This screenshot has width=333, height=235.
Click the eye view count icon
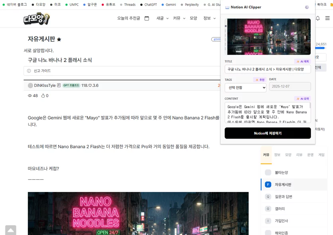(x=30, y=96)
